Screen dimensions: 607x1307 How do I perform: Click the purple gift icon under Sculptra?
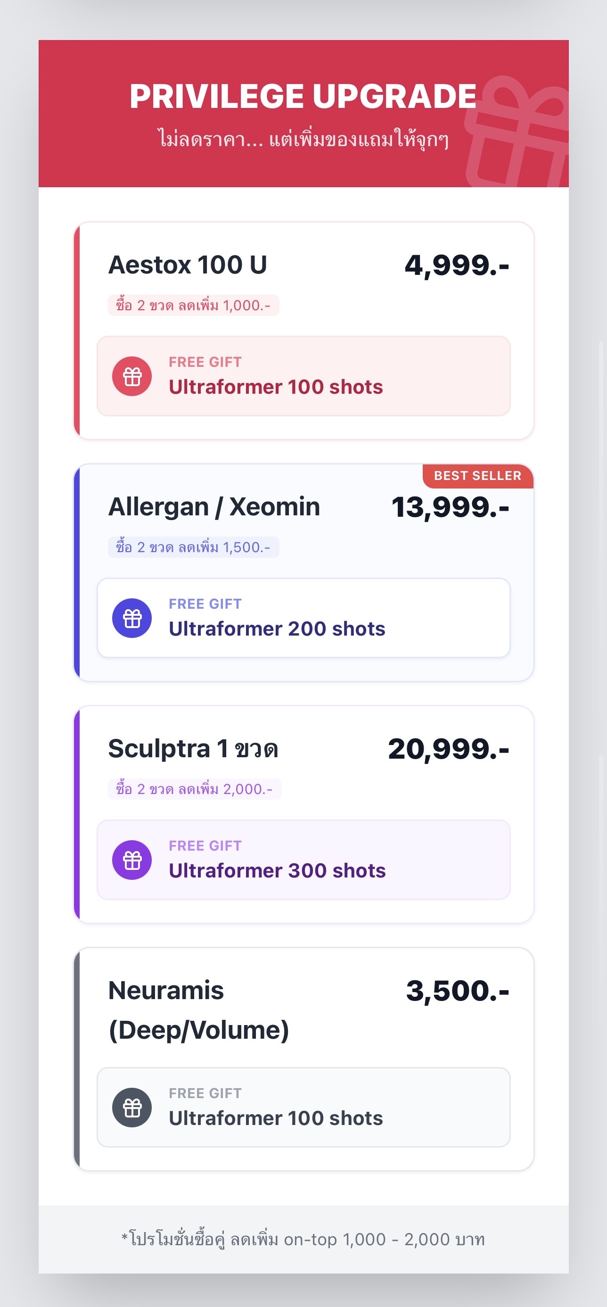click(x=132, y=860)
